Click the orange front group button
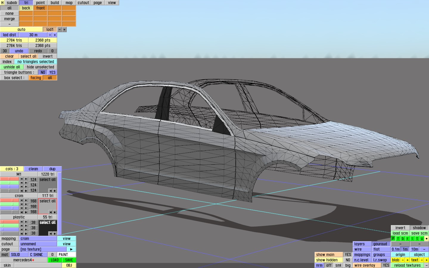Image resolution: width=429 pixels, height=268 pixels. (x=41, y=8)
